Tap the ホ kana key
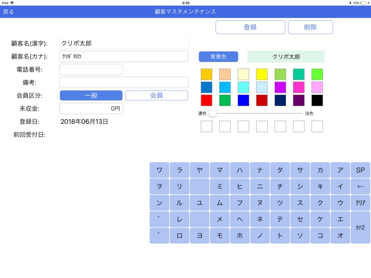This screenshot has width=371, height=278. tap(240, 235)
